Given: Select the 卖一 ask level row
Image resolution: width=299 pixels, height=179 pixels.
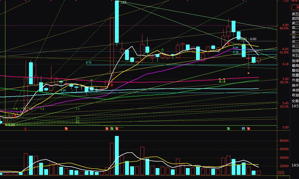Looking at the screenshot, I should tap(295, 32).
